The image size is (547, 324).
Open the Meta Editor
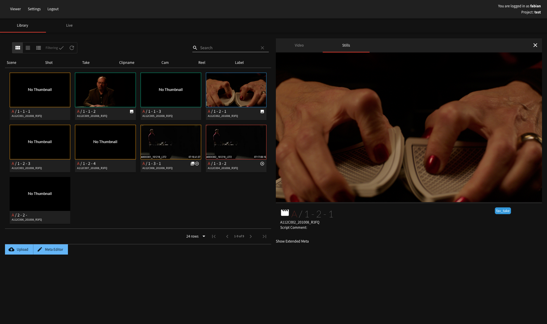point(50,249)
